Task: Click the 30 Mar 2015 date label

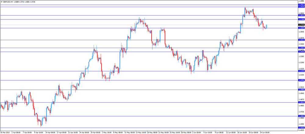Action: pos(5,133)
